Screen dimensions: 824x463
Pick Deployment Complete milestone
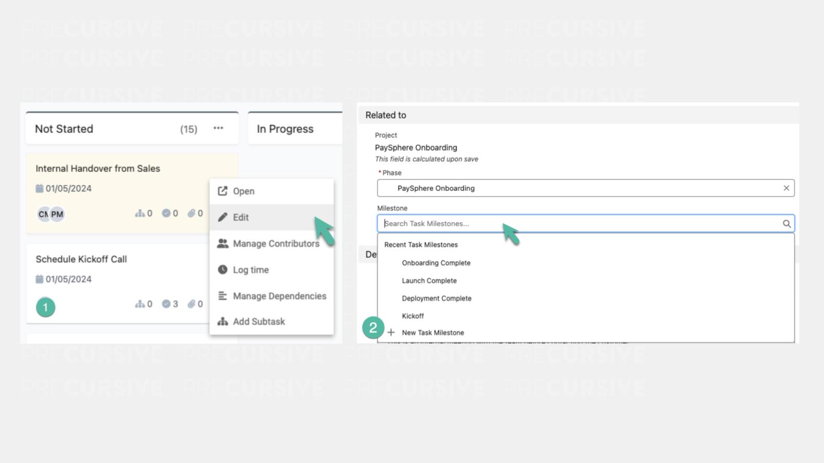tap(436, 298)
